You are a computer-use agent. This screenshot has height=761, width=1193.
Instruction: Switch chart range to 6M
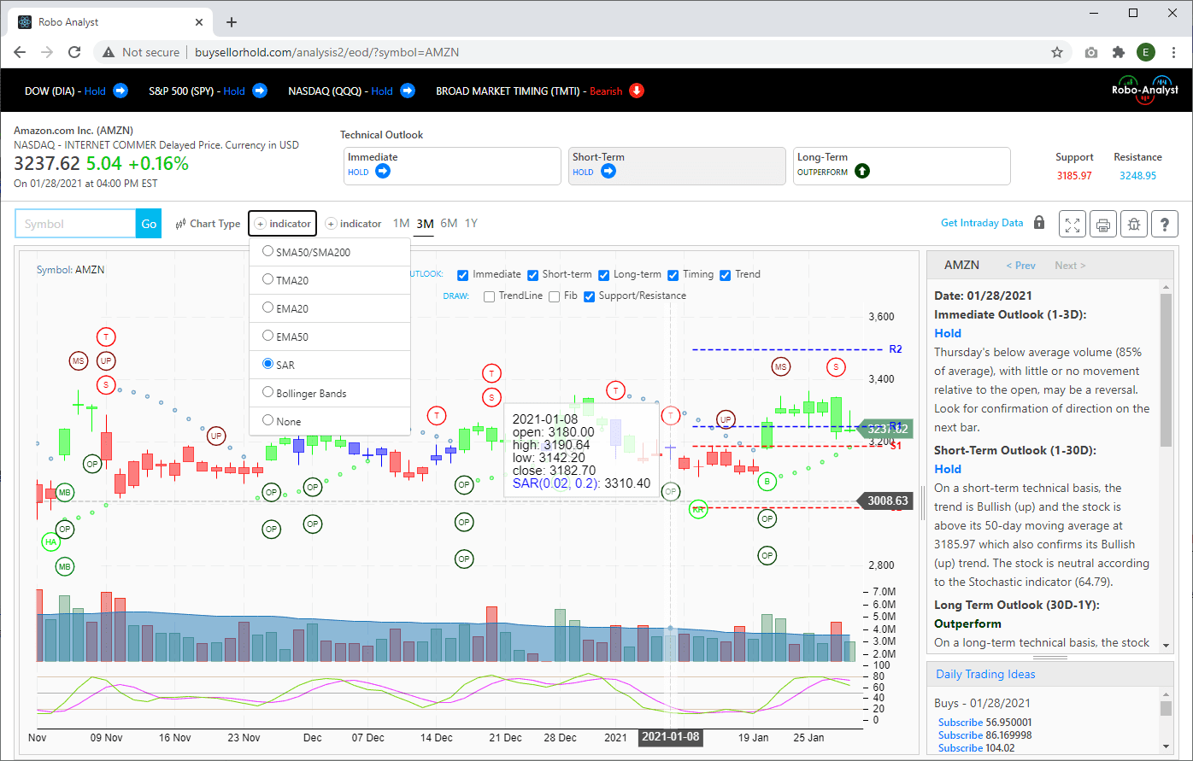click(449, 224)
